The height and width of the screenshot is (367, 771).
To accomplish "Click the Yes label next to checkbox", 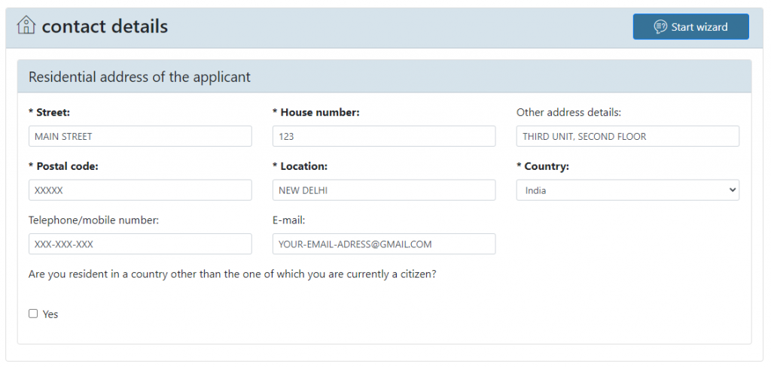I will (50, 314).
